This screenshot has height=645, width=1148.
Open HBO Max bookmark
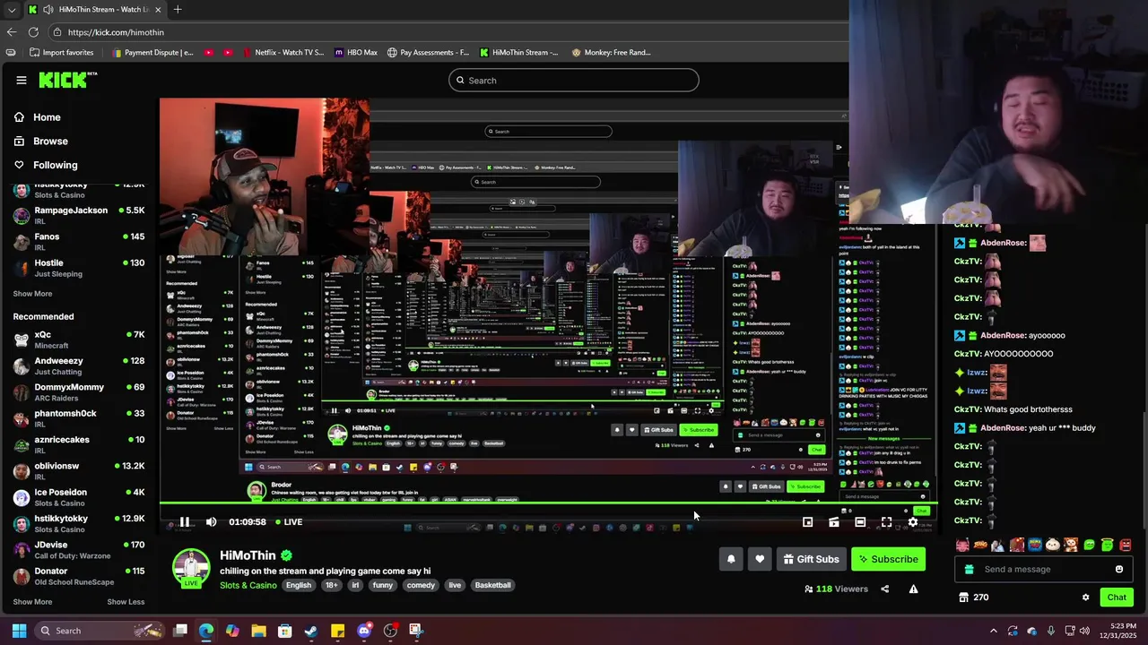coord(356,52)
